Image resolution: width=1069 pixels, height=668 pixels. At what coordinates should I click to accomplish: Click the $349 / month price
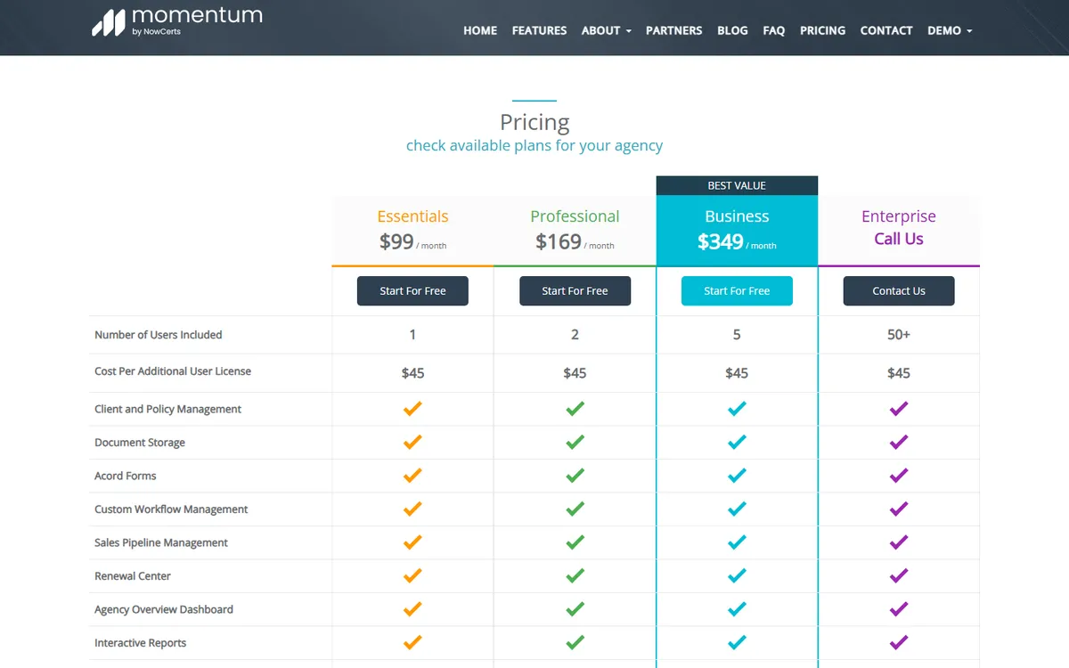click(737, 241)
